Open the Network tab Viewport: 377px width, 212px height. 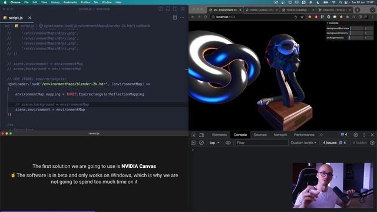click(280, 135)
